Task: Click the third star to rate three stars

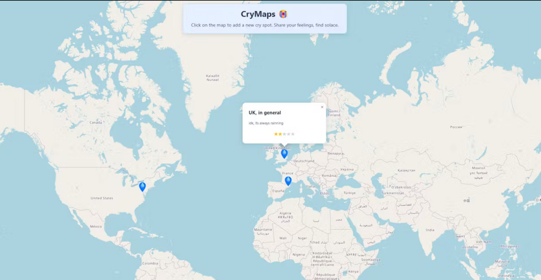Action: coord(284,134)
